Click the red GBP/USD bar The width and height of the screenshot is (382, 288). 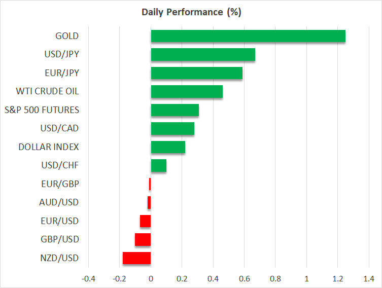pyautogui.click(x=143, y=239)
